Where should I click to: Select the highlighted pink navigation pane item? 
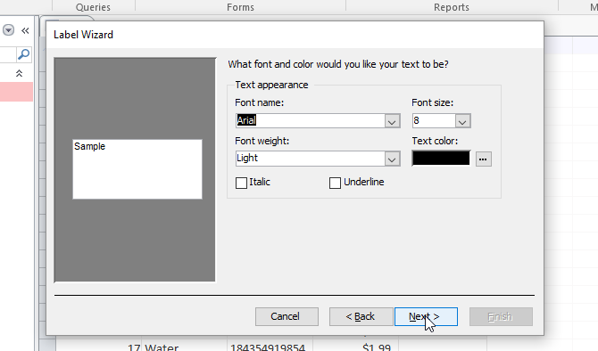16,92
